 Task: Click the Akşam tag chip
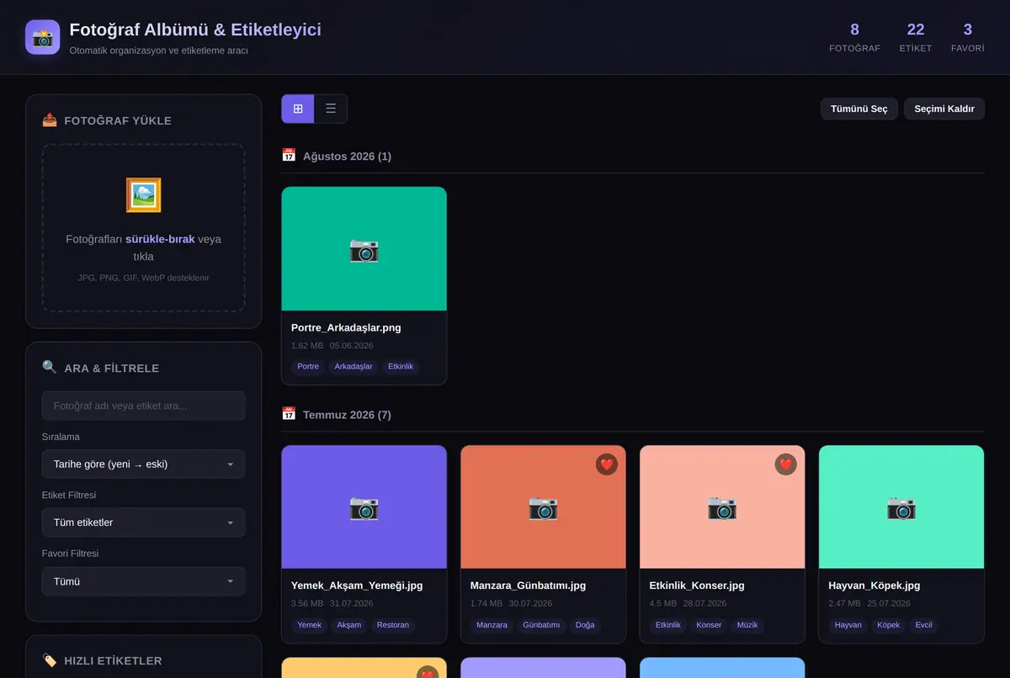pyautogui.click(x=349, y=625)
